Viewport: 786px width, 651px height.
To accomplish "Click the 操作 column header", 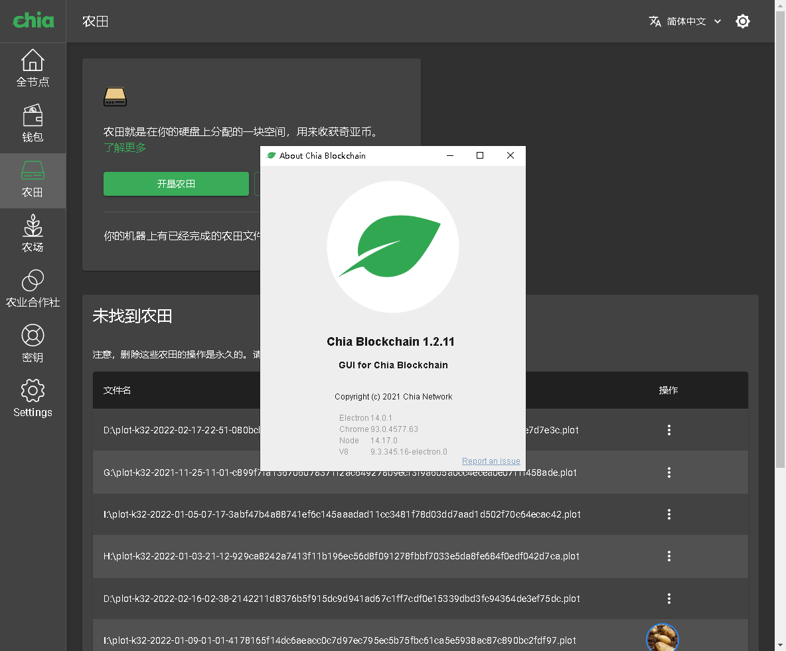I will [x=668, y=390].
